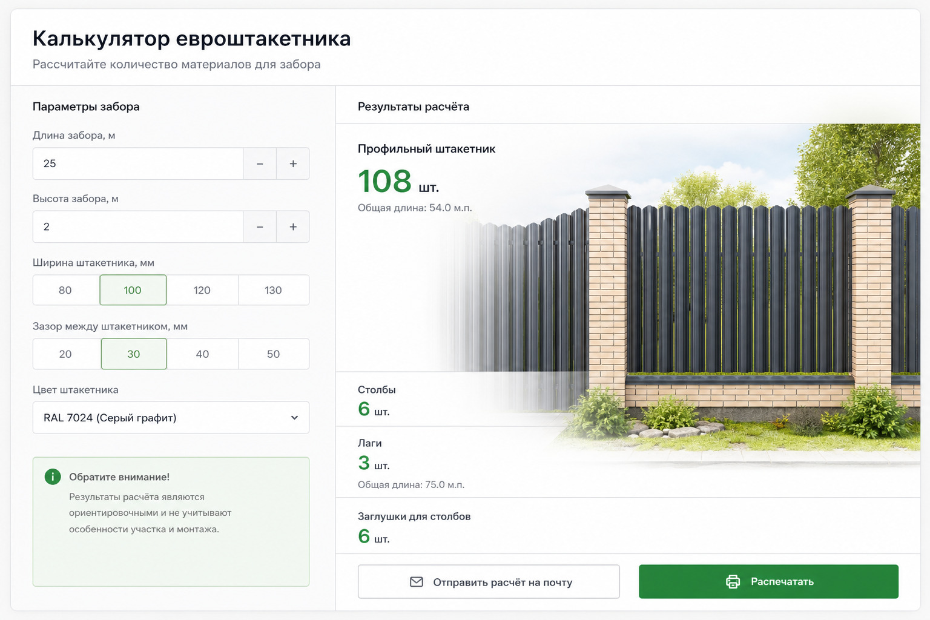Viewport: 930px width, 620px height.
Task: Select 130 mm picket width
Action: pyautogui.click(x=274, y=290)
